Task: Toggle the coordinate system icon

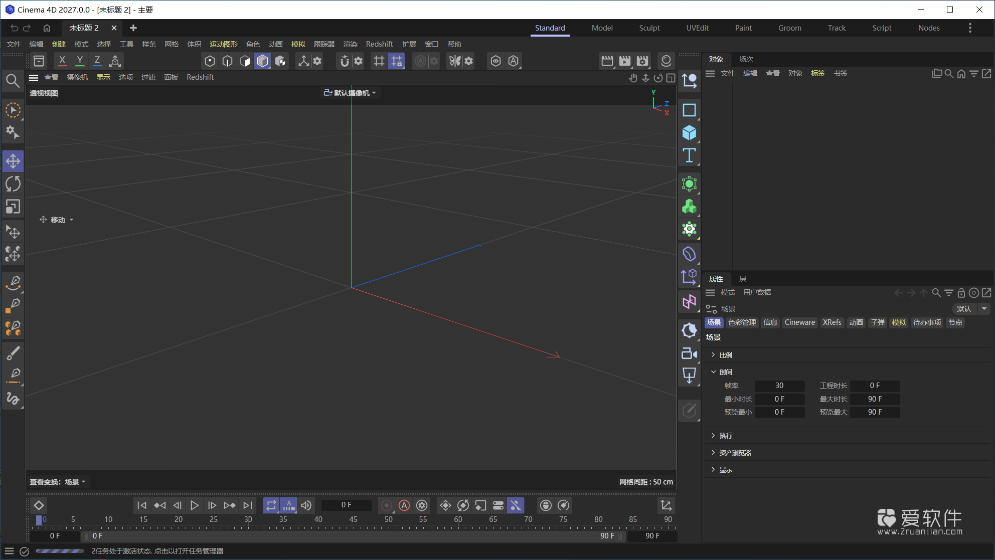Action: coord(115,61)
